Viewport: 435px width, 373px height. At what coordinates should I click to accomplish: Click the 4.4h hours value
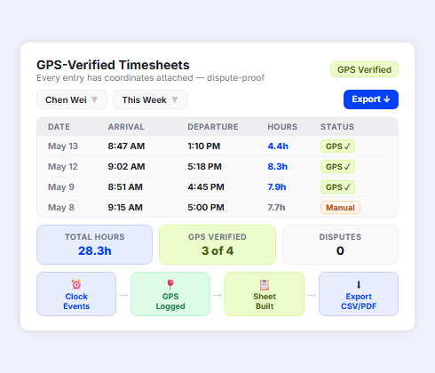point(278,147)
